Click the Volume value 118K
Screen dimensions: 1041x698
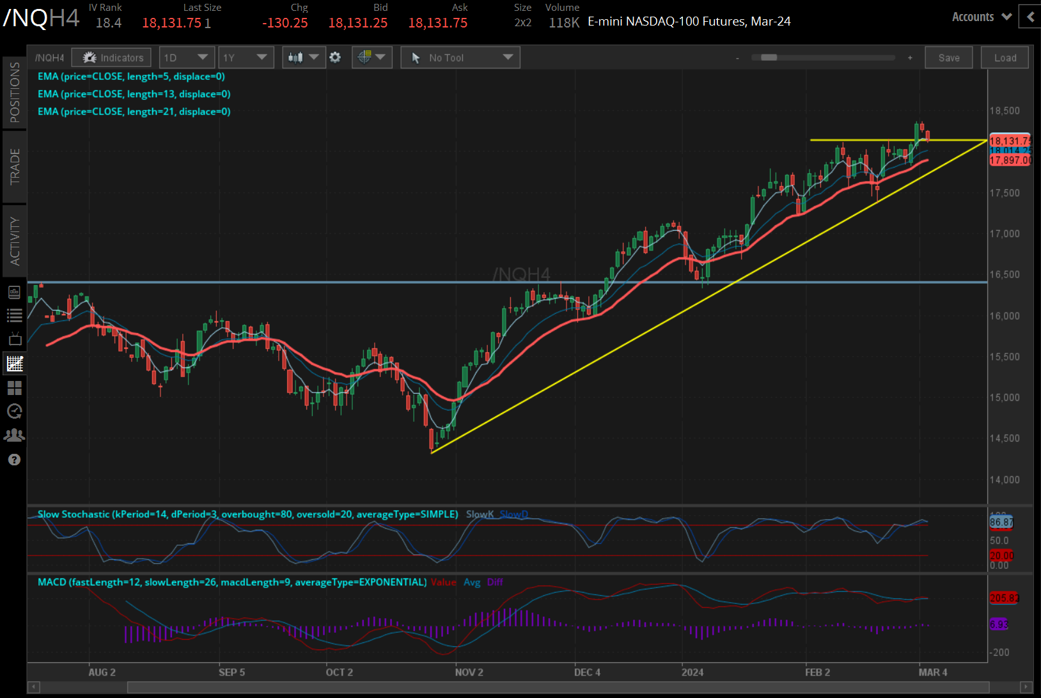(x=564, y=23)
